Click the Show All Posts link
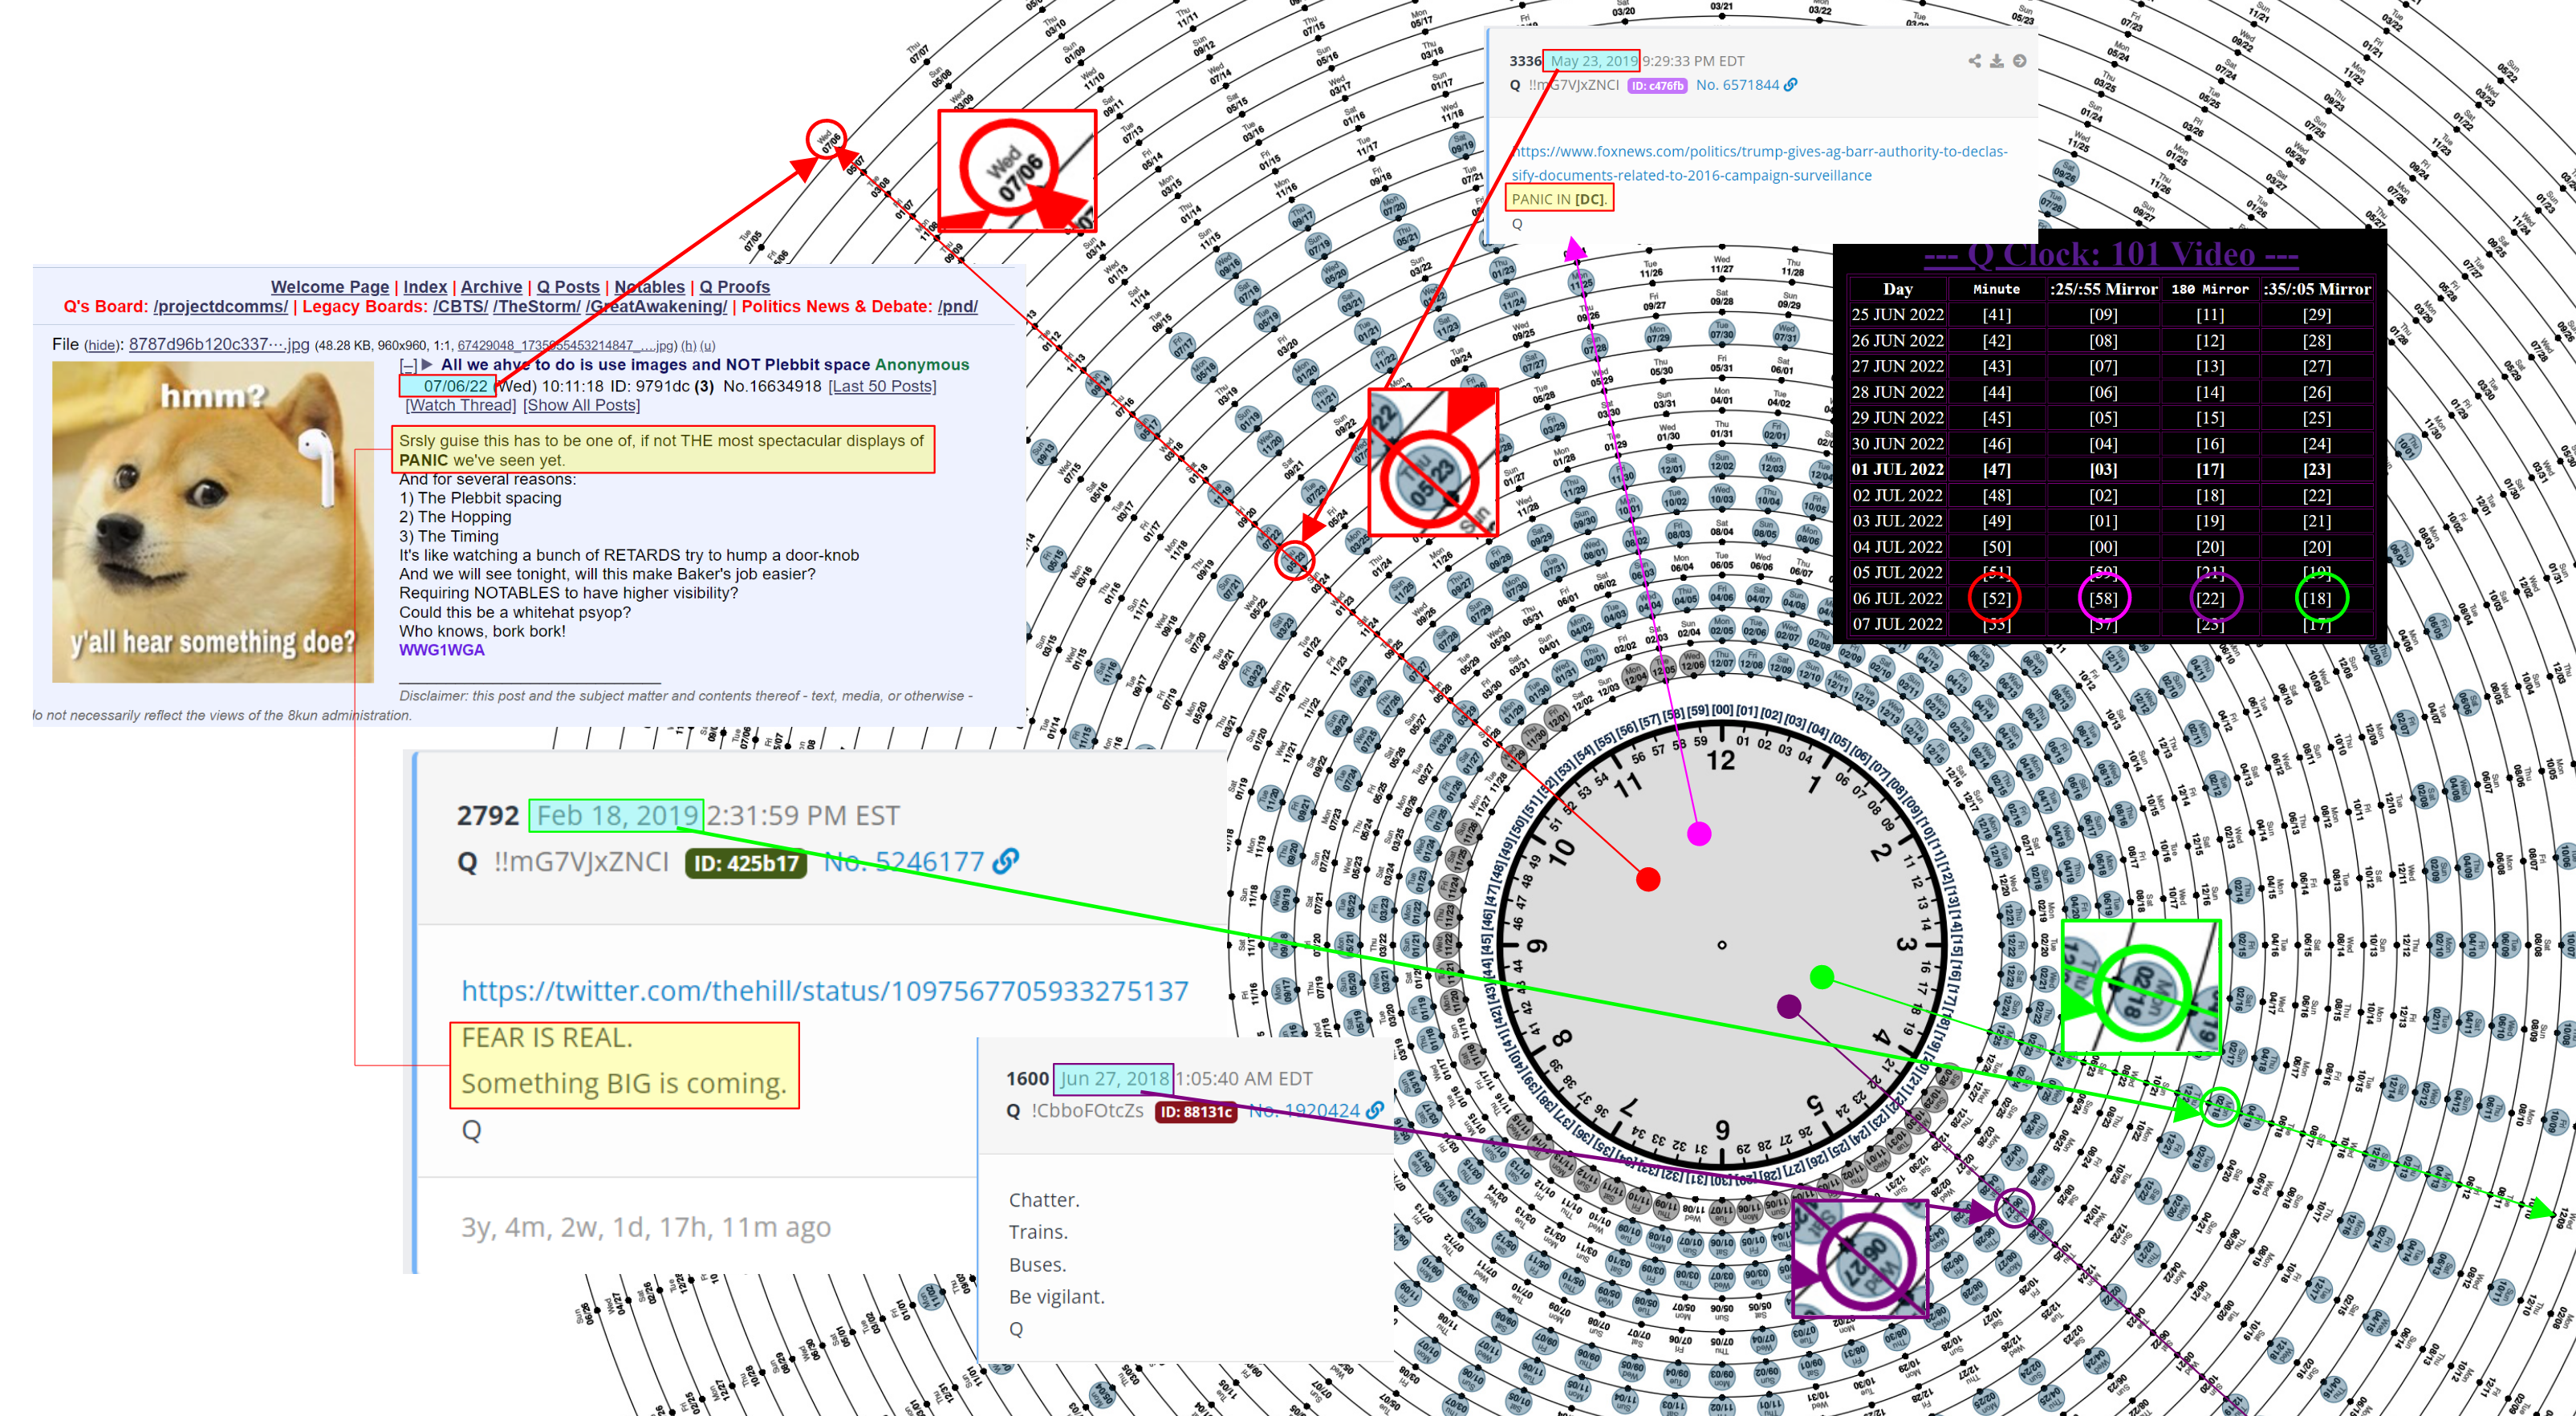2576x1416 pixels. pos(582,405)
